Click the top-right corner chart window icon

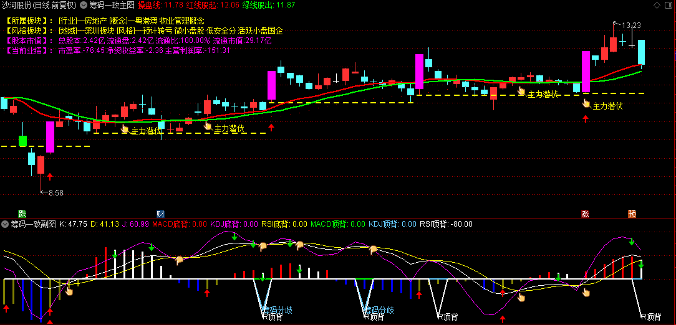point(669,4)
